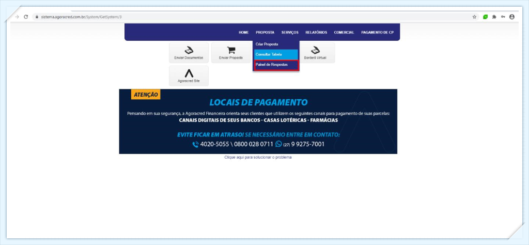Open the SERVIÇOS menu
Viewport: 529px width, 245px height.
click(290, 33)
